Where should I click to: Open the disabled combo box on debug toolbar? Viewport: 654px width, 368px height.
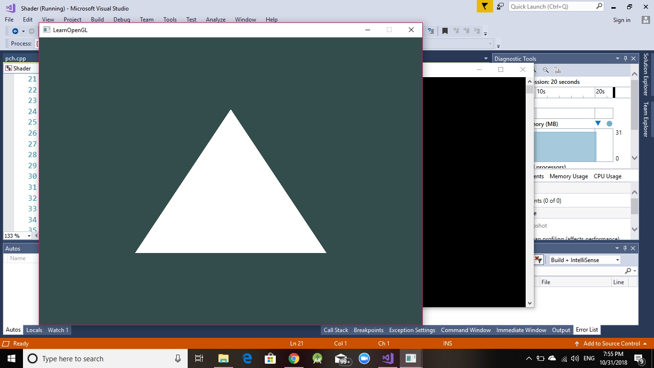pyautogui.click(x=490, y=44)
